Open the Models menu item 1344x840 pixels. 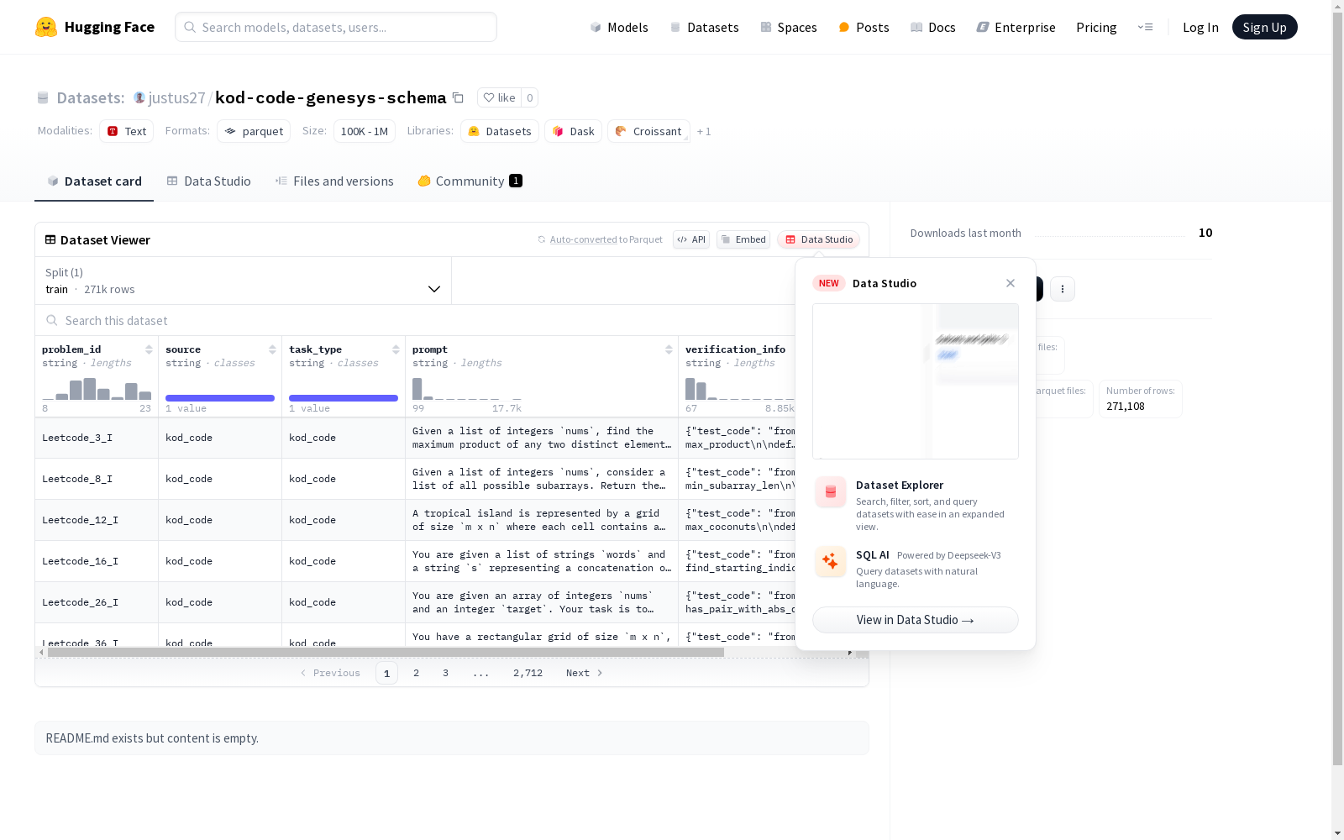pos(619,27)
